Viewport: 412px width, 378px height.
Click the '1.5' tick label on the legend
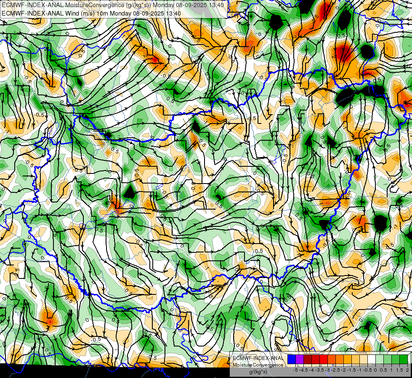399,370
